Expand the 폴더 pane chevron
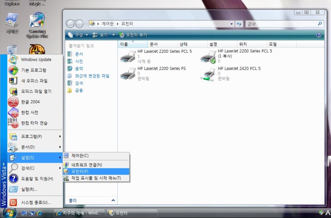This screenshot has width=331, height=218. 113,200
